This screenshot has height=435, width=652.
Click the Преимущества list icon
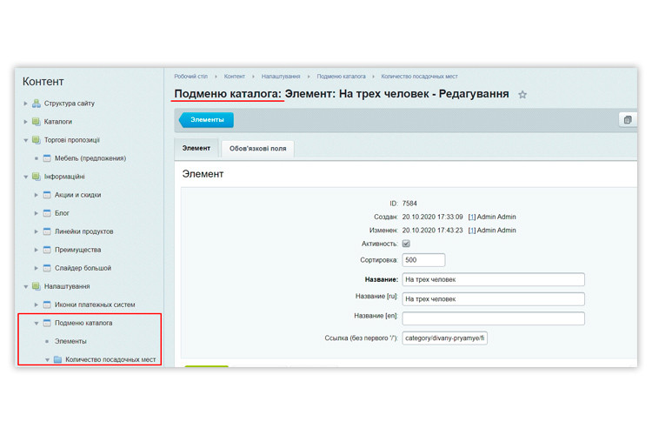point(47,250)
